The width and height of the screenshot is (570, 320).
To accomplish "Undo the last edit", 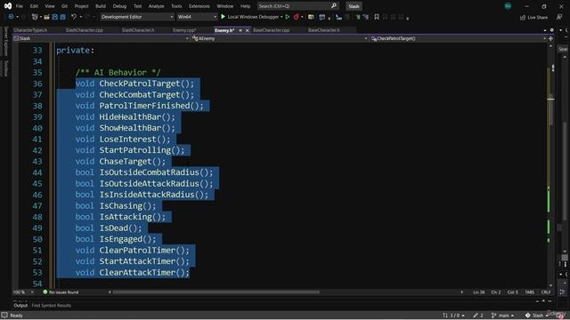I will pos(74,17).
